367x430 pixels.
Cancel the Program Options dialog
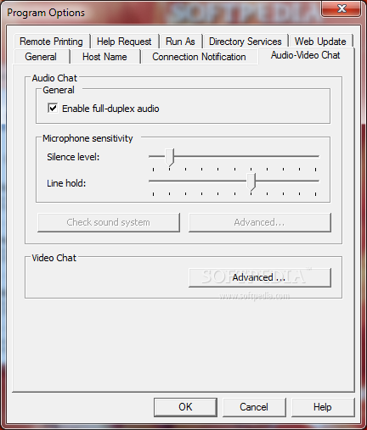[254, 407]
